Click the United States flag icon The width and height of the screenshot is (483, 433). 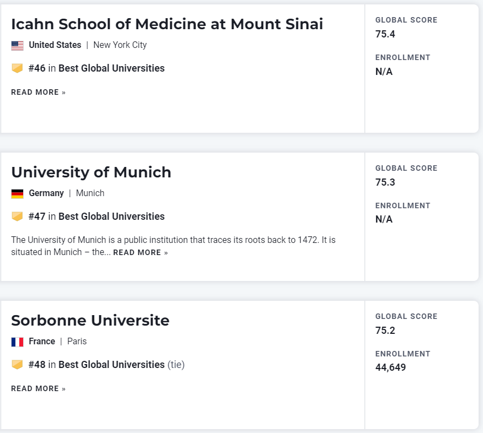[17, 45]
